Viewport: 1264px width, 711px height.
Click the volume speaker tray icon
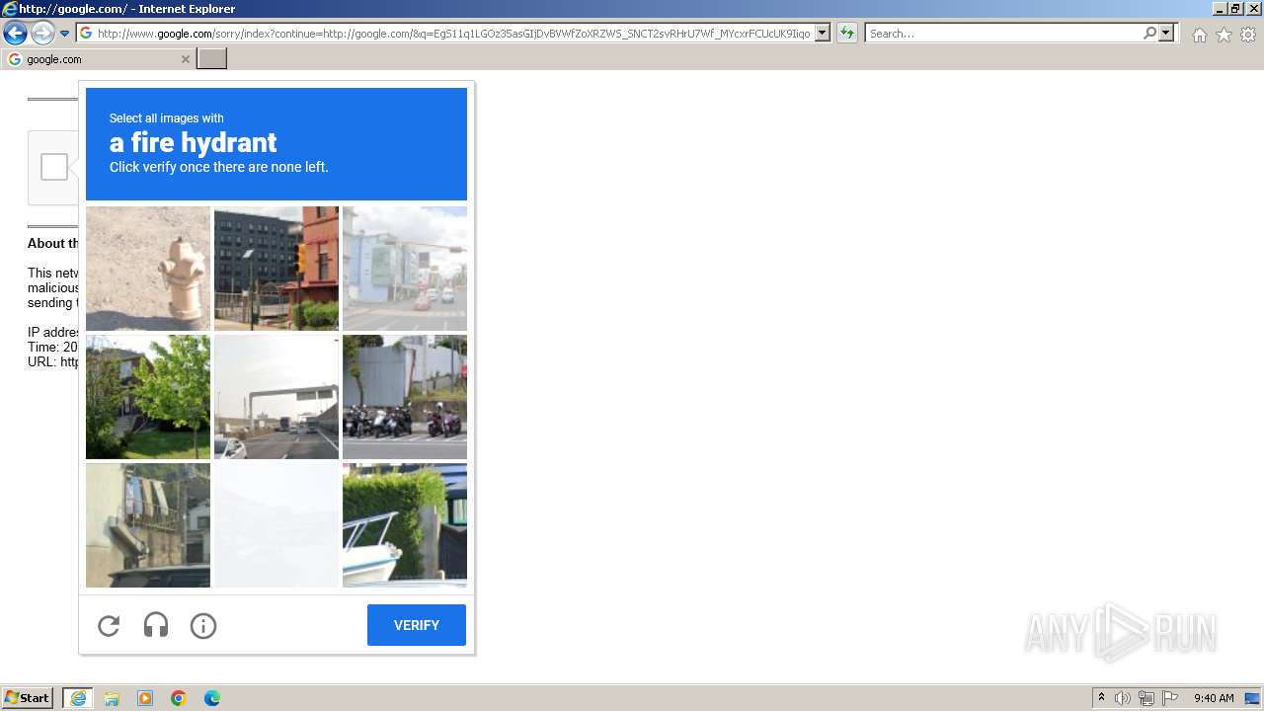pos(1123,698)
